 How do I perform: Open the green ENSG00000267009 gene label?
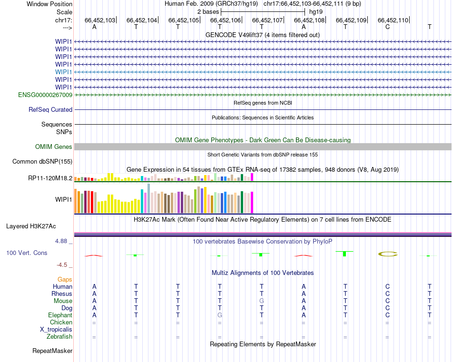45,95
